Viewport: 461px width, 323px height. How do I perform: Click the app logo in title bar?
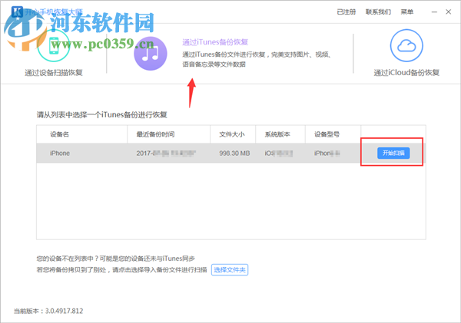(17, 12)
